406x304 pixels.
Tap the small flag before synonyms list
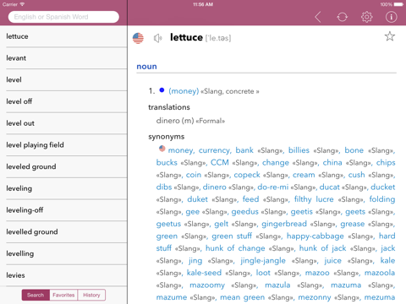pyautogui.click(x=162, y=149)
